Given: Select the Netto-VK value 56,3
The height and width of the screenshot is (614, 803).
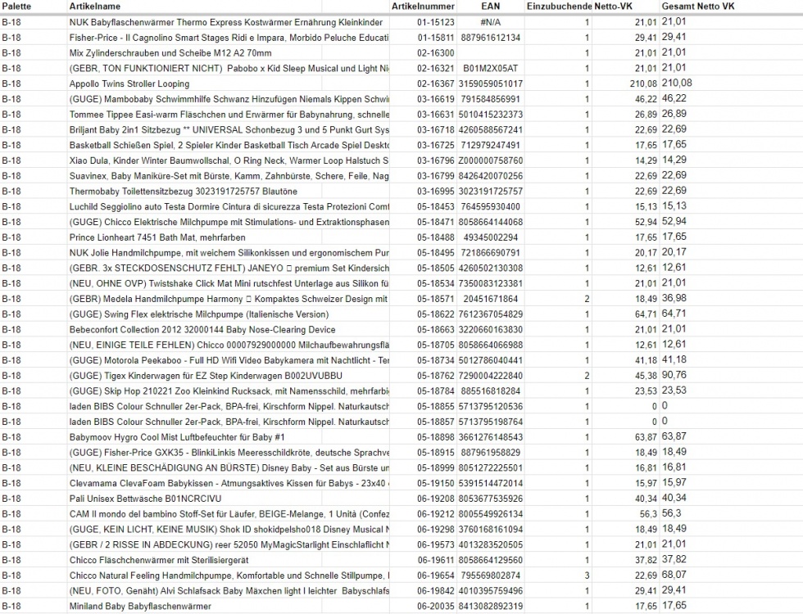Looking at the screenshot, I should click(x=648, y=513).
